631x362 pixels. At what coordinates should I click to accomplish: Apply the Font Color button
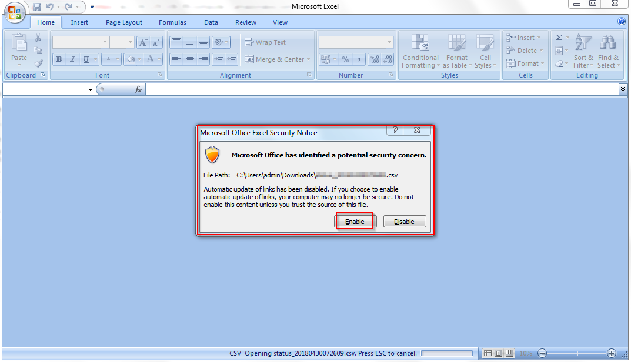pyautogui.click(x=151, y=59)
